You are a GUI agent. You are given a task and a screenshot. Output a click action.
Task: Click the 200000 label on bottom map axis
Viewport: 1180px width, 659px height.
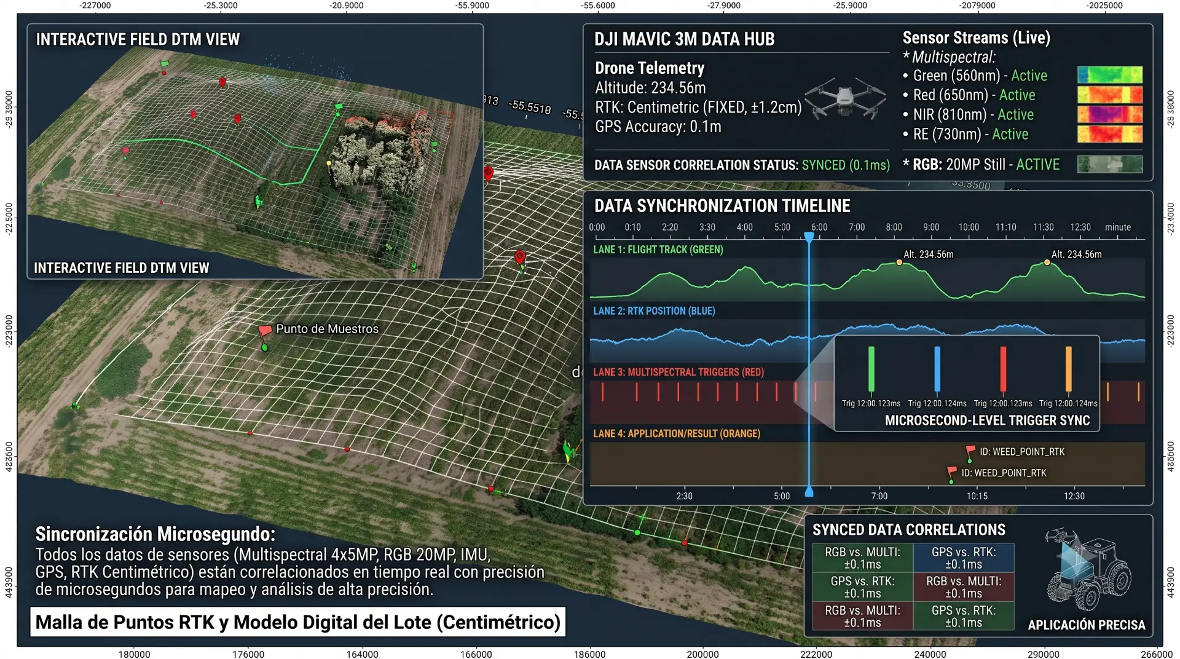pyautogui.click(x=702, y=654)
